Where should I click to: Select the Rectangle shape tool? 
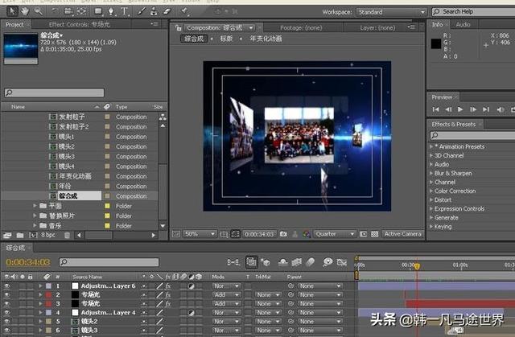(98, 11)
